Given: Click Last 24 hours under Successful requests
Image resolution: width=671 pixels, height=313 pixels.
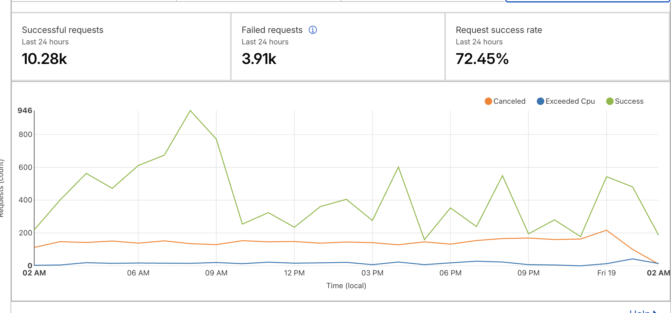Looking at the screenshot, I should pyautogui.click(x=45, y=42).
